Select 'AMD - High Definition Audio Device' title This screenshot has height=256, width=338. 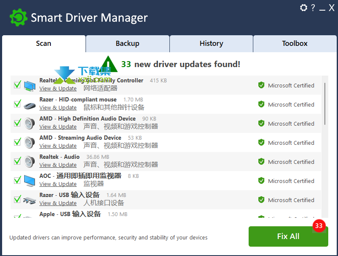pos(88,118)
